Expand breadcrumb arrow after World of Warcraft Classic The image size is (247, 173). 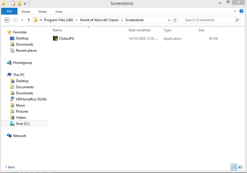point(122,20)
